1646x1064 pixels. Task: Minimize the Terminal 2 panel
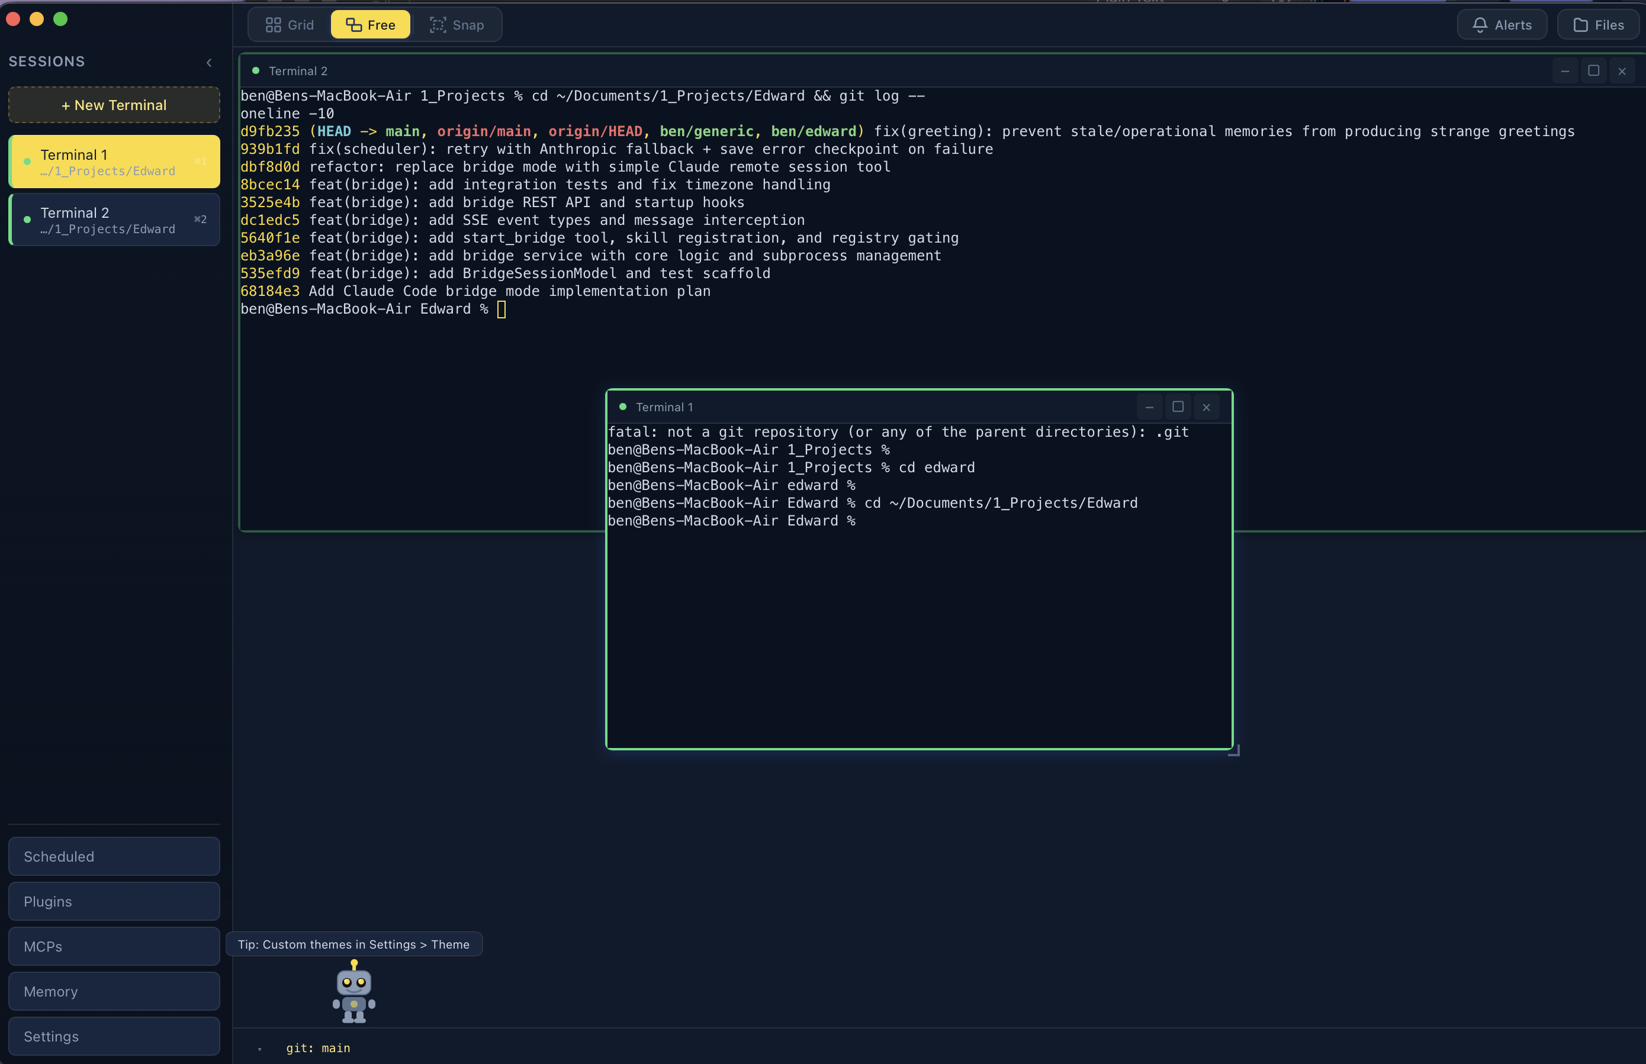click(1565, 70)
